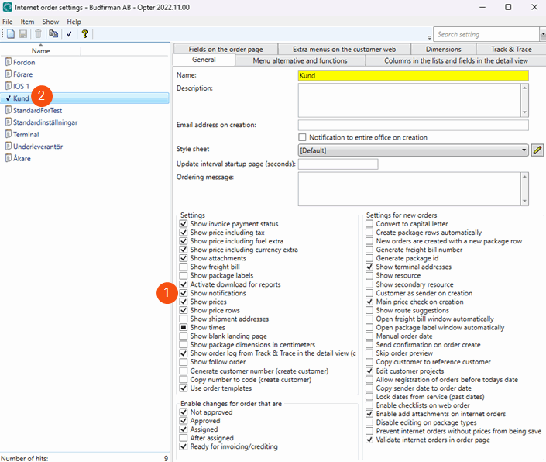Expand the Search setting dropdown arrow

[542, 34]
